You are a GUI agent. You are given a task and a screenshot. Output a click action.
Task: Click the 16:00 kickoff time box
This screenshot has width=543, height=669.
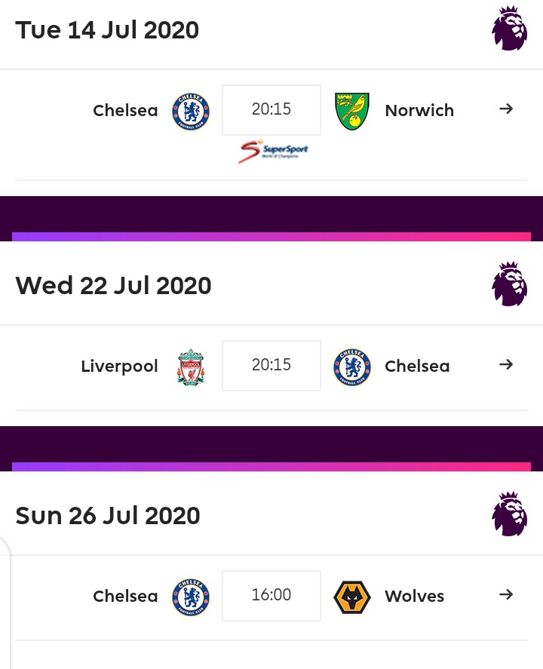point(271,596)
